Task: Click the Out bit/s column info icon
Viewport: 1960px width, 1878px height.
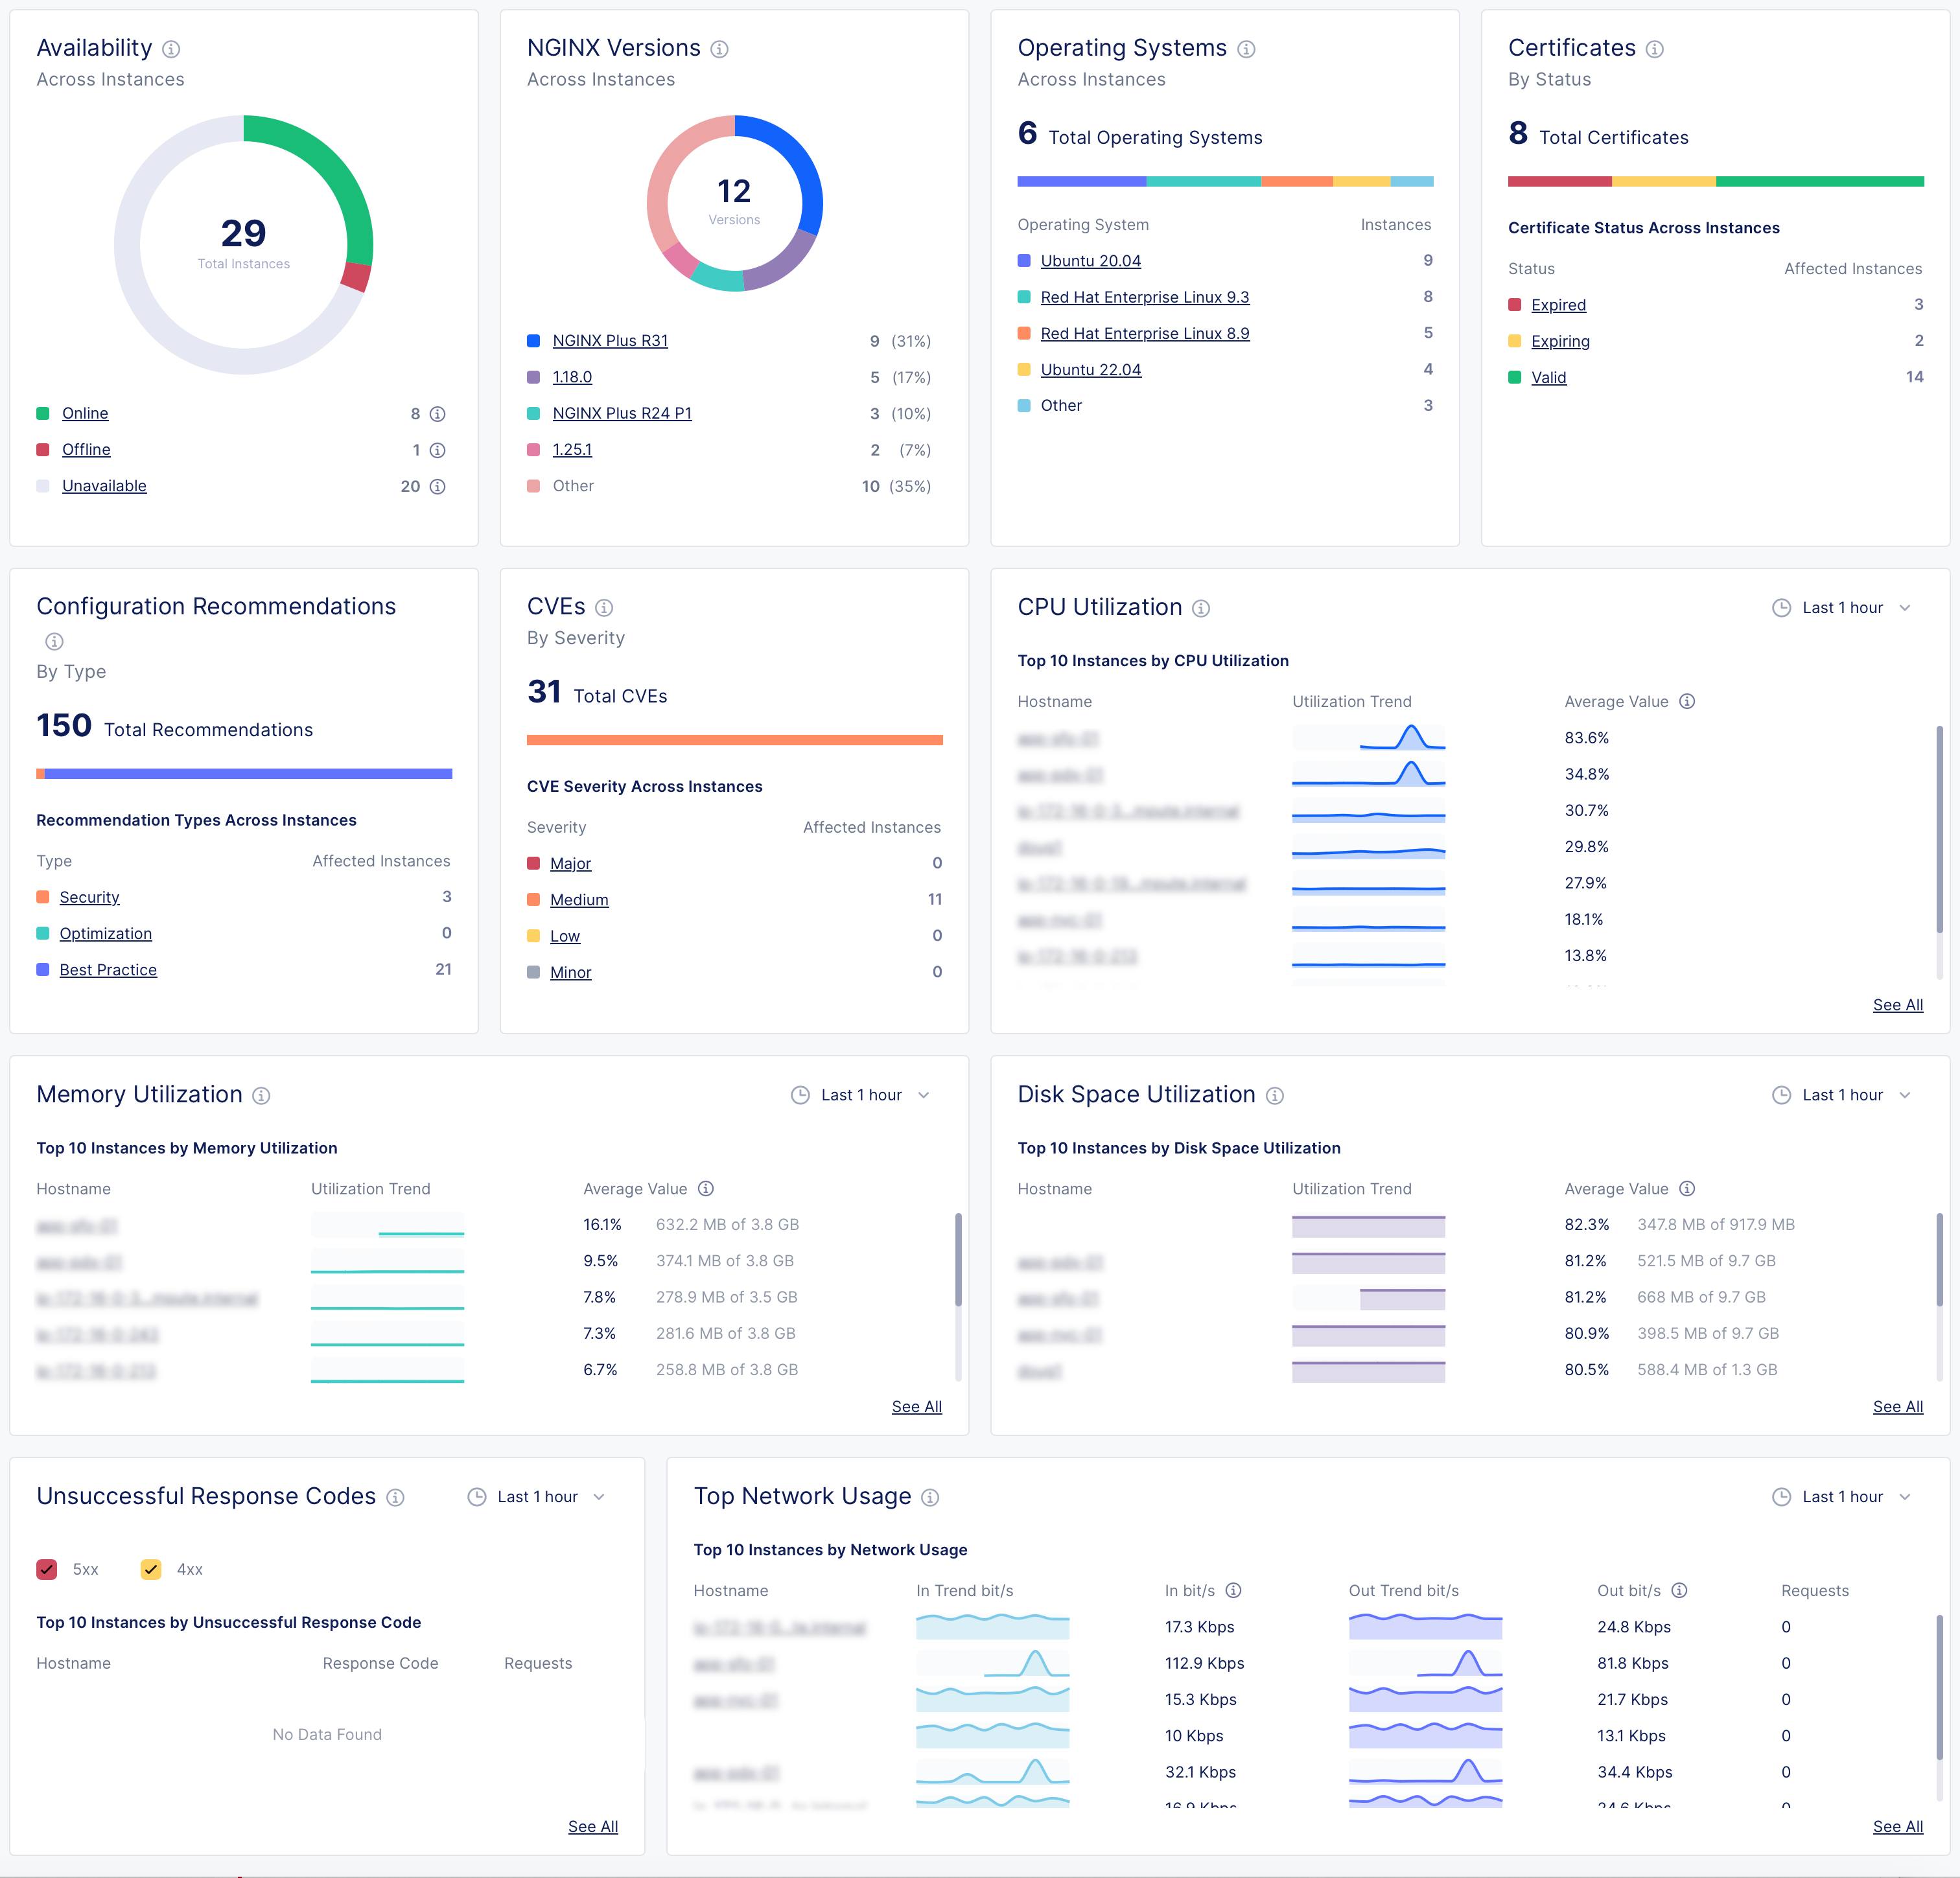Action: click(x=1678, y=1590)
